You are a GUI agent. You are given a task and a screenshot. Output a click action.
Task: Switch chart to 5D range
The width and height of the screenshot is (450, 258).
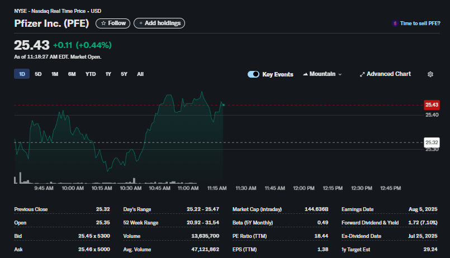[x=38, y=74]
